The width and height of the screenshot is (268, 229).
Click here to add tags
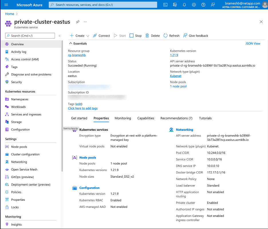coord(82,108)
